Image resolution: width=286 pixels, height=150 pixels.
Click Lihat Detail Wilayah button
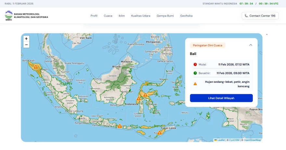tap(221, 98)
